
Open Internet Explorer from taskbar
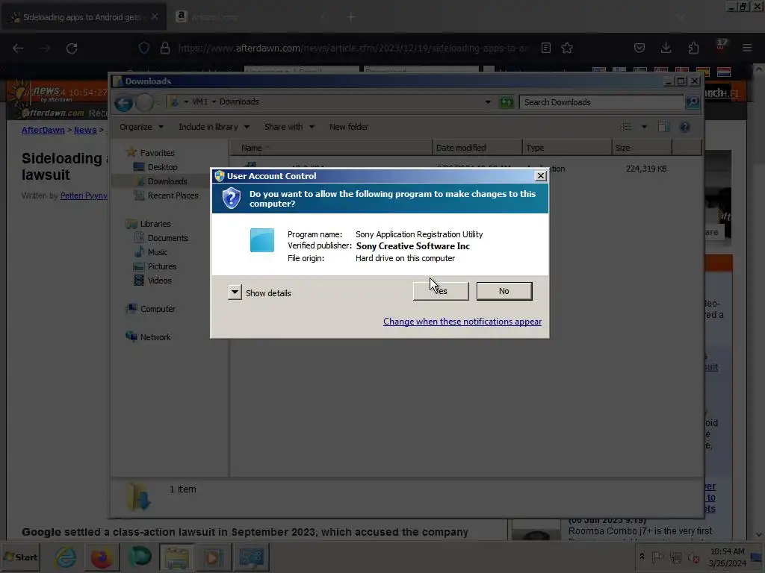(x=66, y=557)
